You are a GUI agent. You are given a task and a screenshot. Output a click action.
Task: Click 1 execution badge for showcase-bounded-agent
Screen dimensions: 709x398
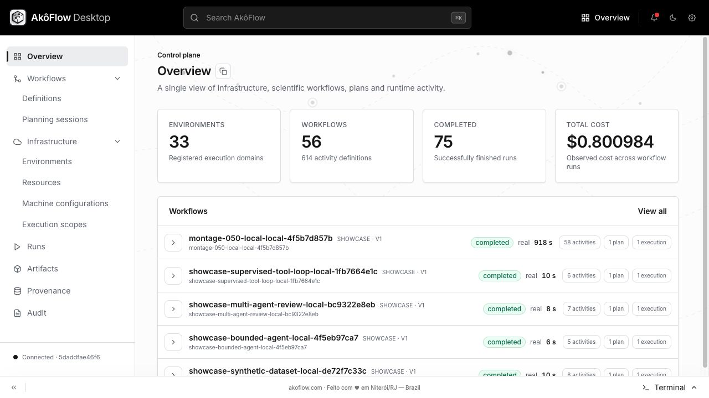point(651,342)
